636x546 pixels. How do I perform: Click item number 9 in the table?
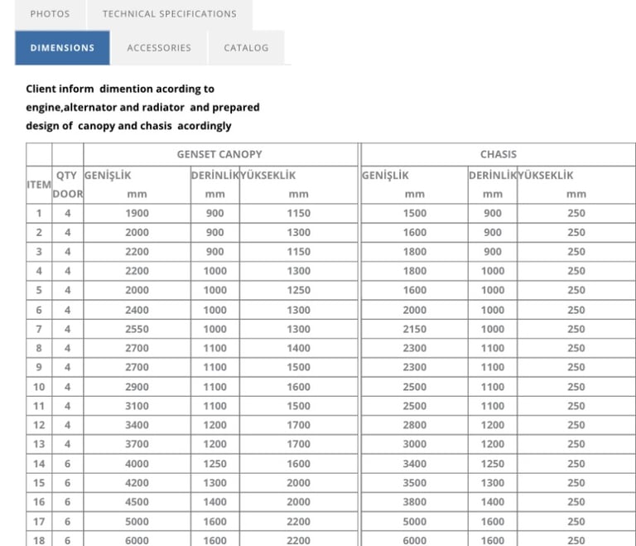(39, 367)
